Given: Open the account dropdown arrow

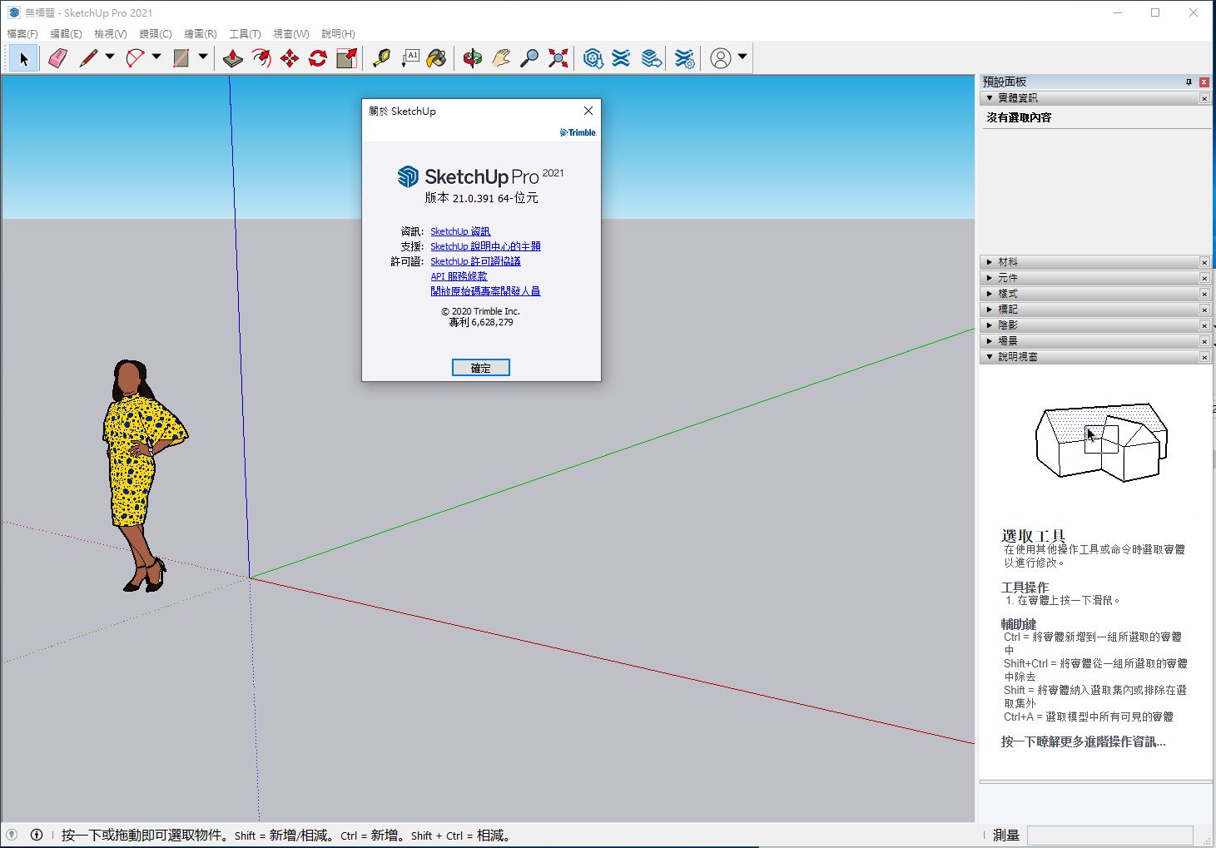Looking at the screenshot, I should (742, 57).
